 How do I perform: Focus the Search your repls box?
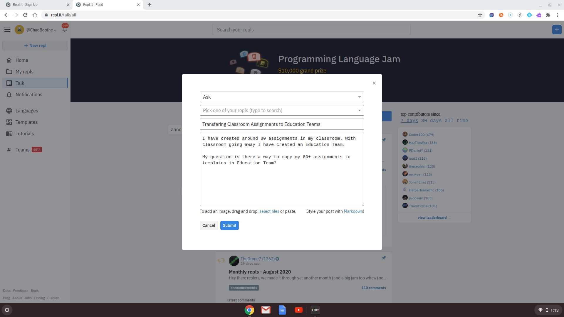311,30
